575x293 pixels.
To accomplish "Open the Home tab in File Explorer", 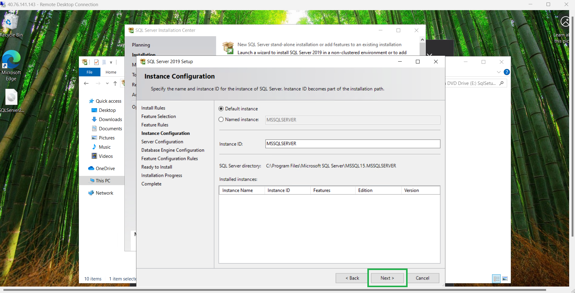I will [111, 72].
